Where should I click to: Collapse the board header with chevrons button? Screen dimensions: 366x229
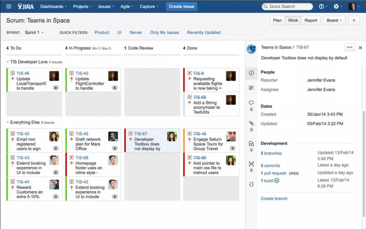click(x=354, y=20)
